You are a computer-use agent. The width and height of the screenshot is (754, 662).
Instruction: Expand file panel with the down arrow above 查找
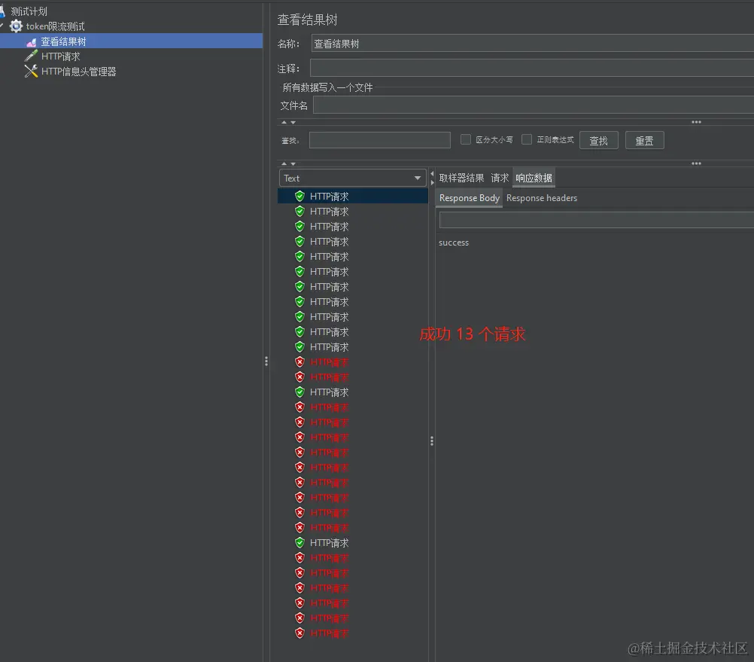(x=293, y=123)
